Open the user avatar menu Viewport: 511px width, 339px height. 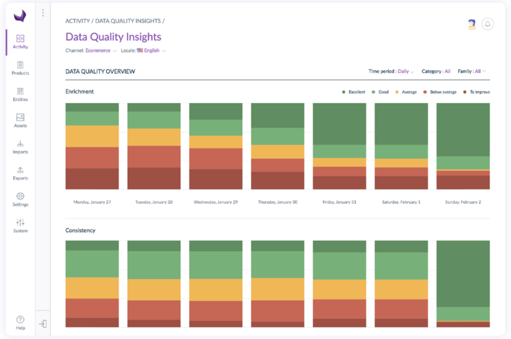(x=472, y=24)
